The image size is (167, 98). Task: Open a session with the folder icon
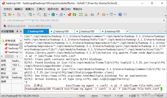[x=10, y=14]
